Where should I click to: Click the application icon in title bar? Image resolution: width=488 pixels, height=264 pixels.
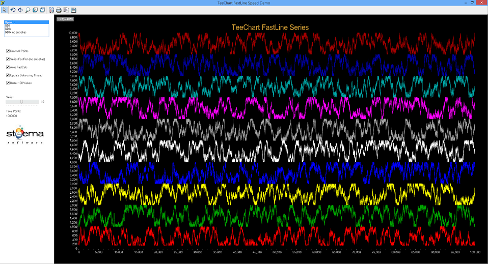3,3
